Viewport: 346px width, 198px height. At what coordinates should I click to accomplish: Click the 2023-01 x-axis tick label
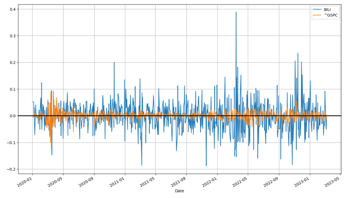[303, 181]
